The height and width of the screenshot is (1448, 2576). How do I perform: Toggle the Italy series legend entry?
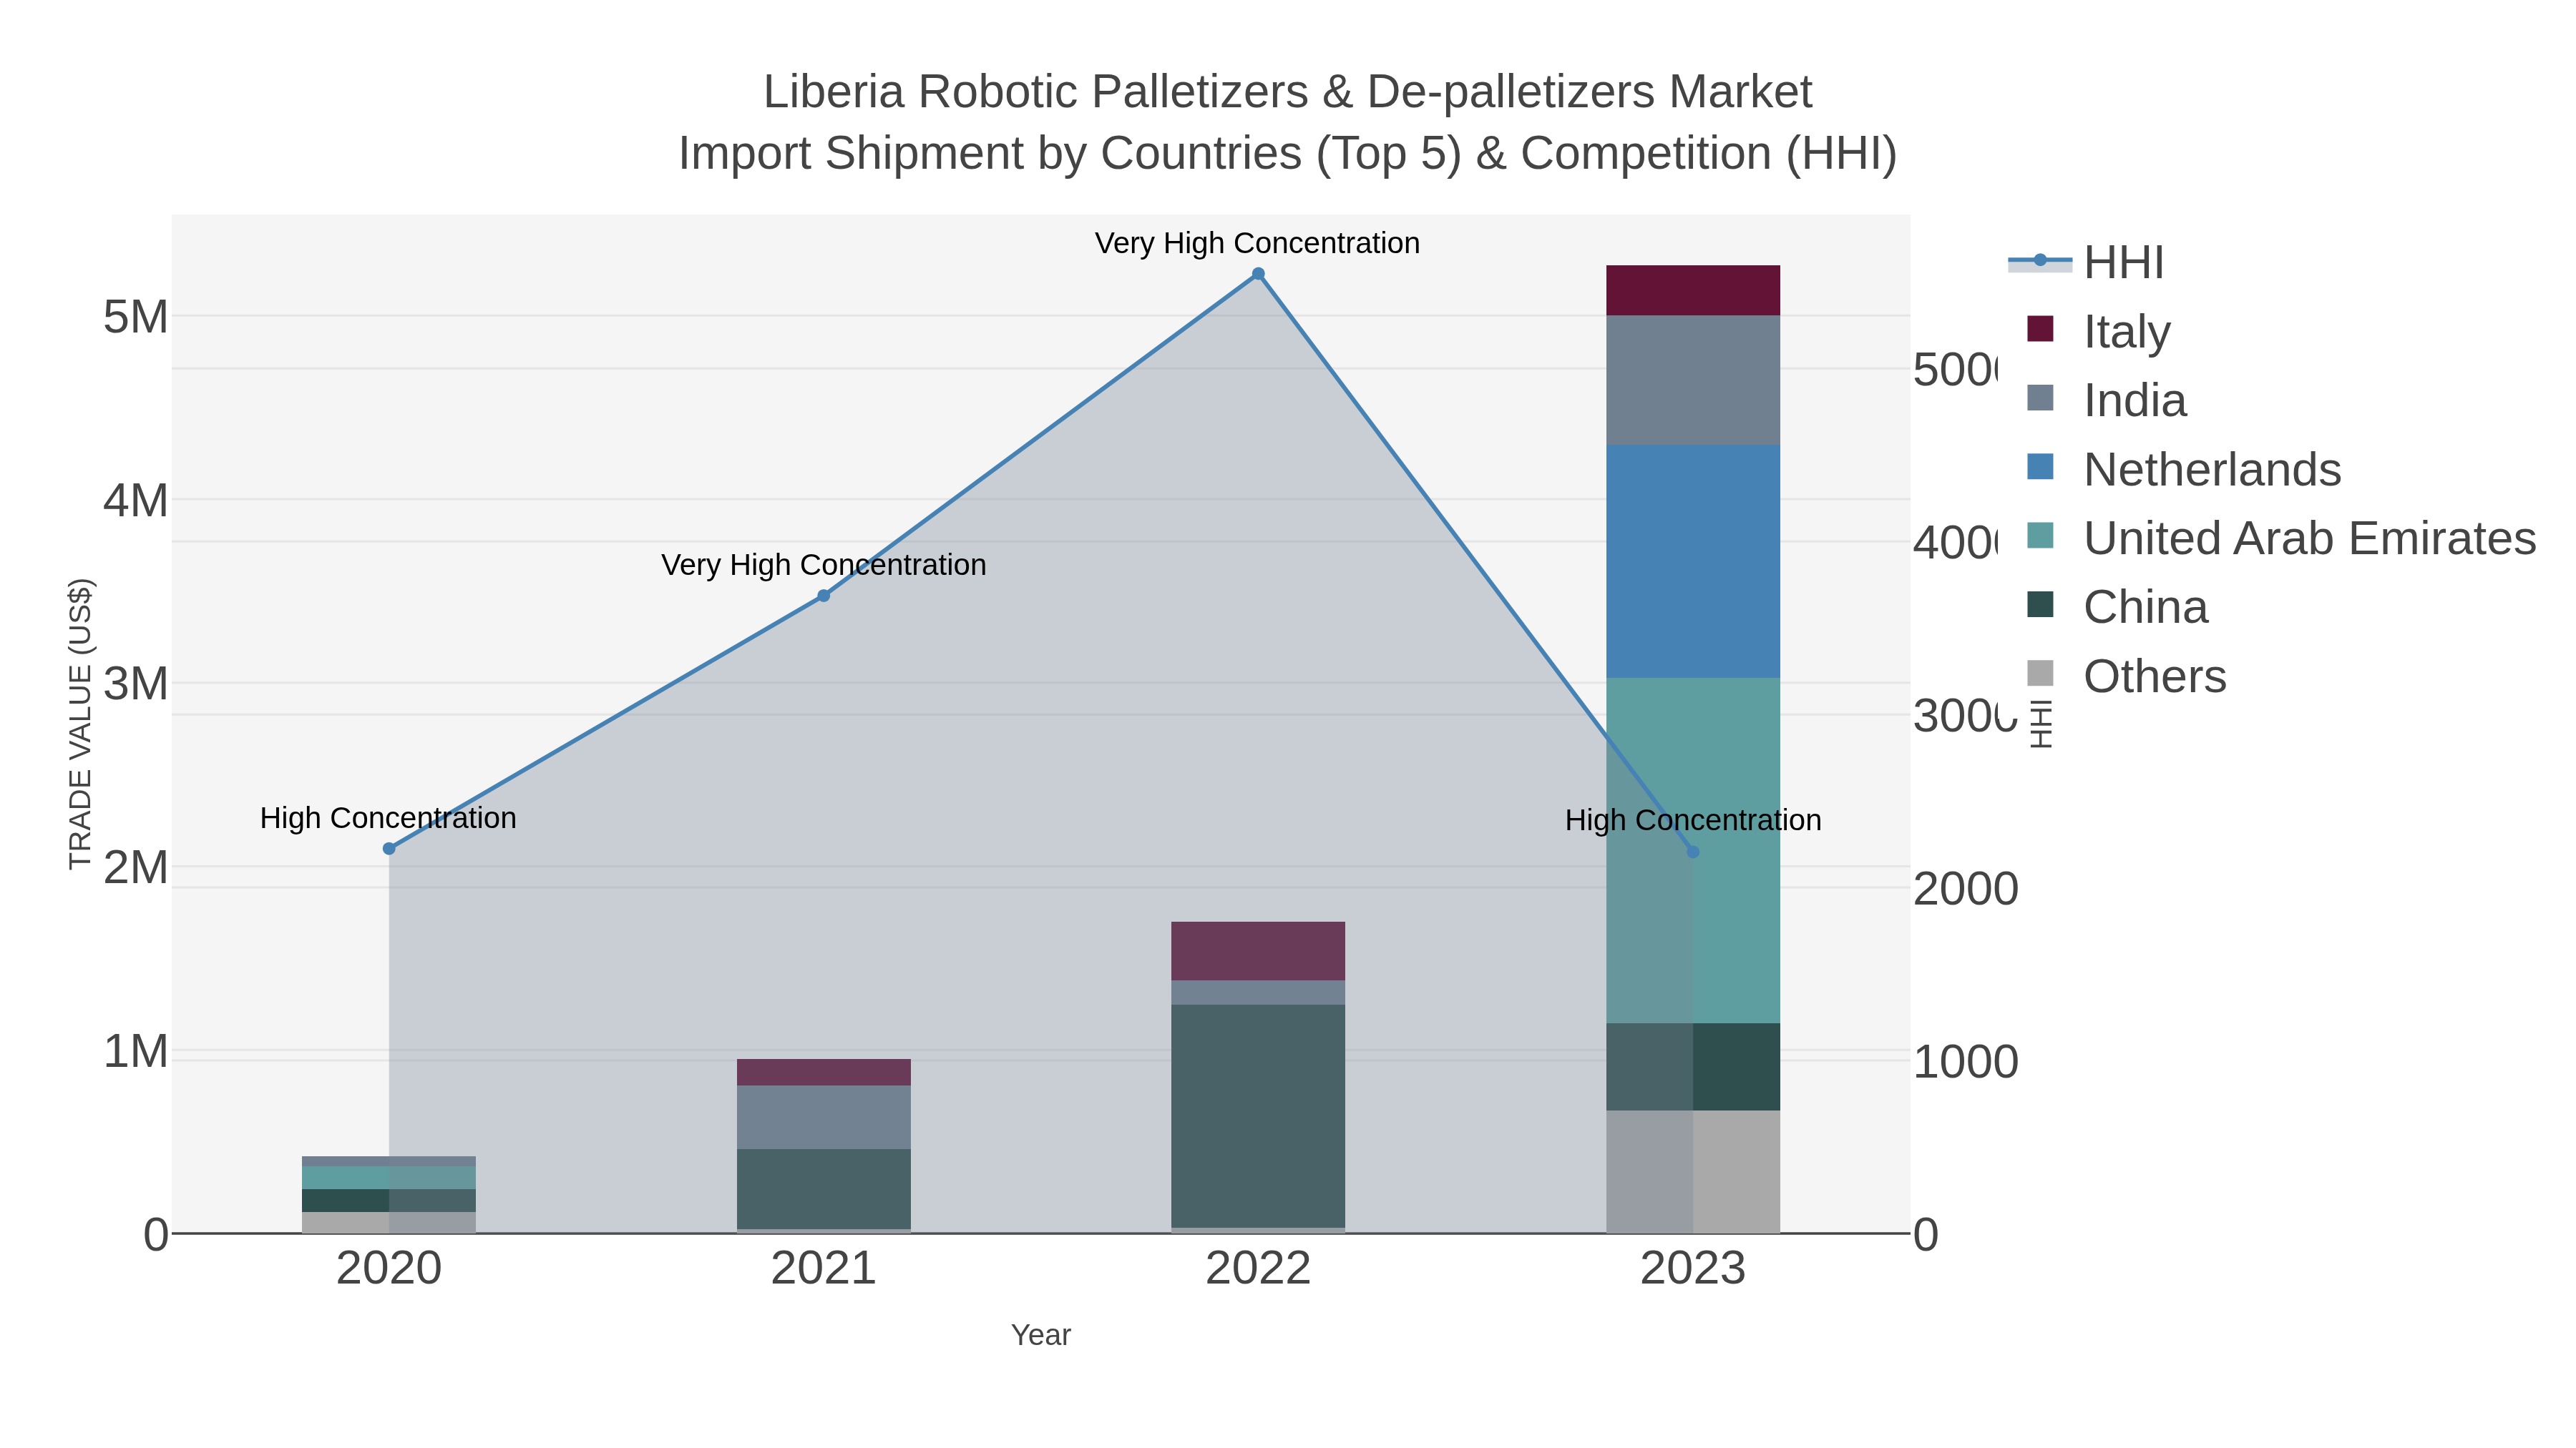(2098, 332)
